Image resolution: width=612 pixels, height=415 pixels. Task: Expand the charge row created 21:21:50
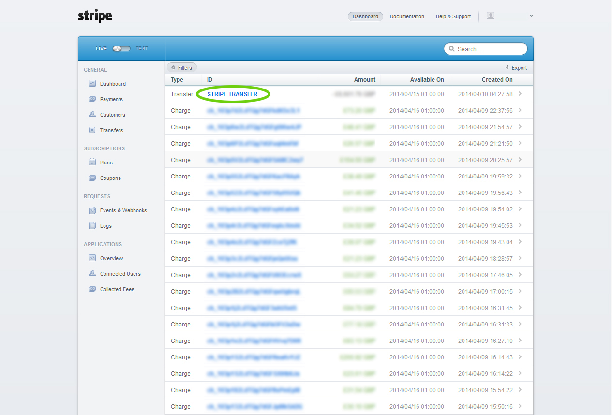[x=520, y=143]
